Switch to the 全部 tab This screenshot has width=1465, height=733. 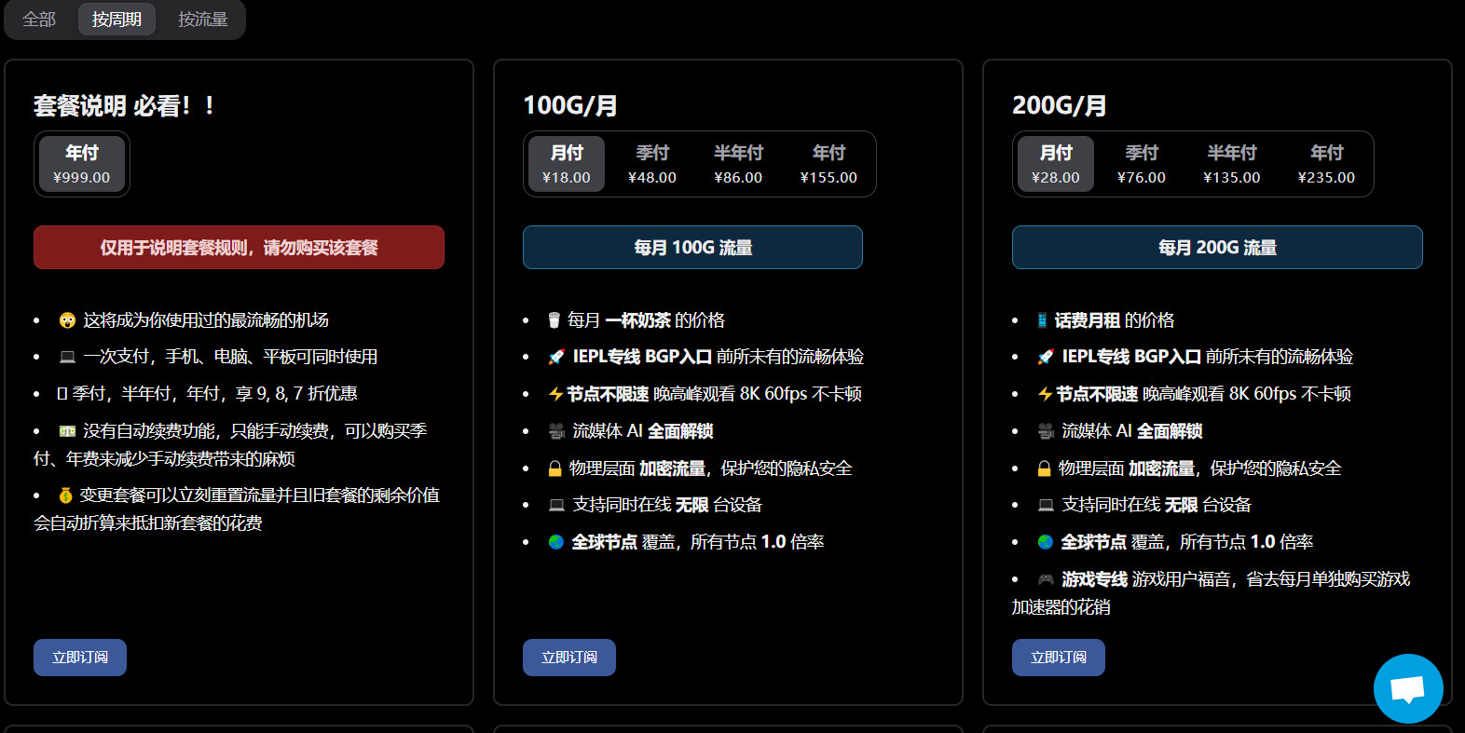click(x=39, y=20)
